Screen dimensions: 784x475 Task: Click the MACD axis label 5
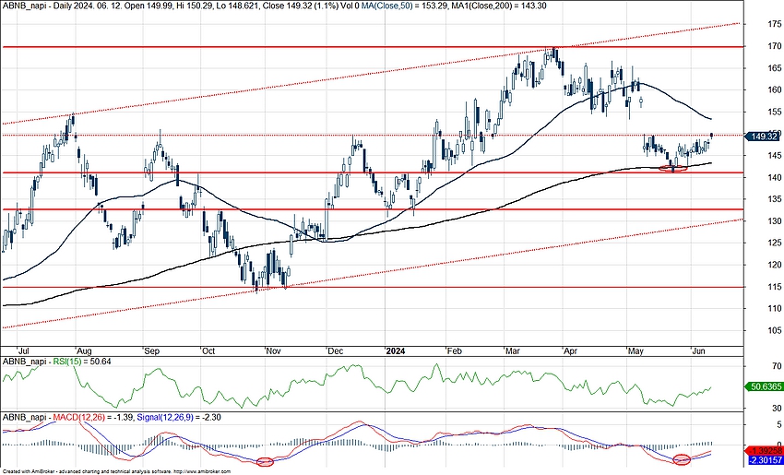click(779, 425)
